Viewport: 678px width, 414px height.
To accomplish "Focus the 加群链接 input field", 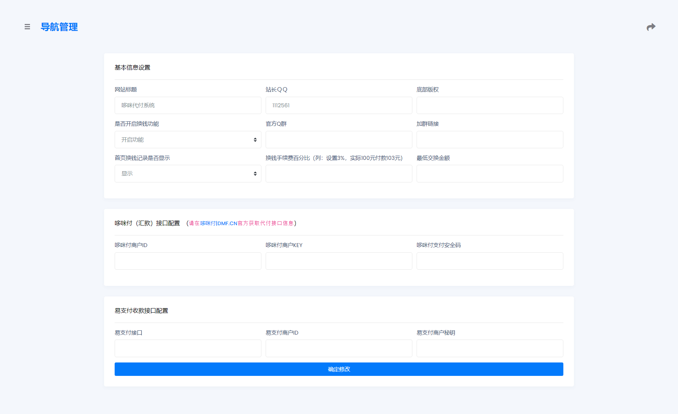I will click(x=490, y=140).
